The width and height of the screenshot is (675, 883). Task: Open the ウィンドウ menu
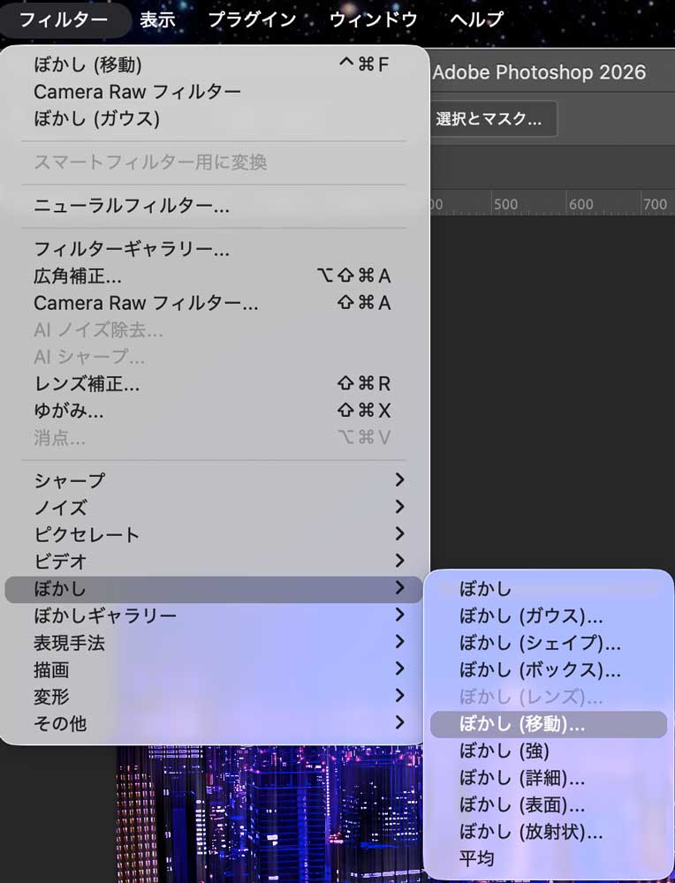click(x=373, y=19)
